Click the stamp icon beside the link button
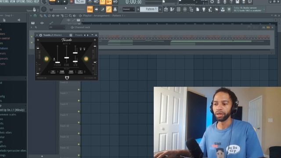The width and height of the screenshot is (281, 158). 115,9
